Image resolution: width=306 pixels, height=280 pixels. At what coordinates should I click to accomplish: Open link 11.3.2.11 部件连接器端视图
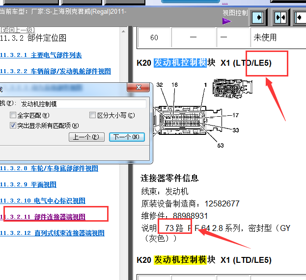43,217
